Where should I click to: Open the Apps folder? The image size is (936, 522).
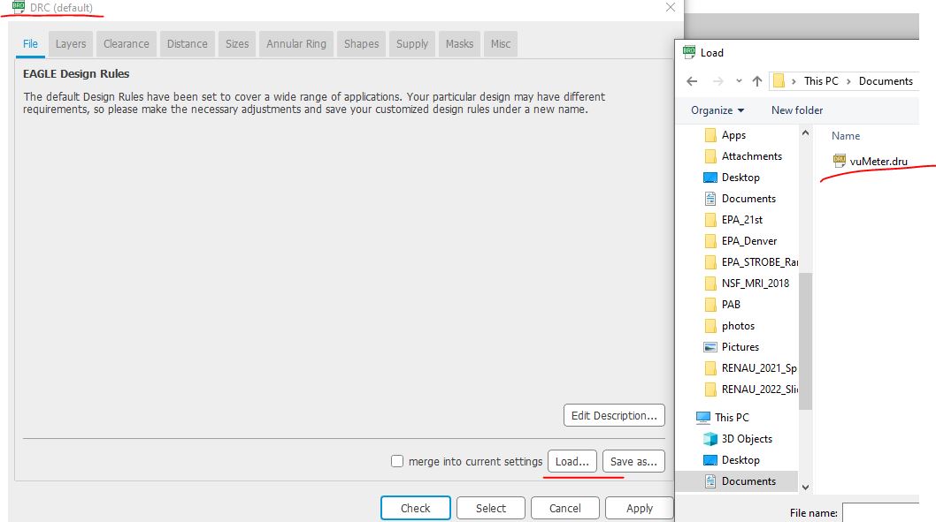pos(733,135)
